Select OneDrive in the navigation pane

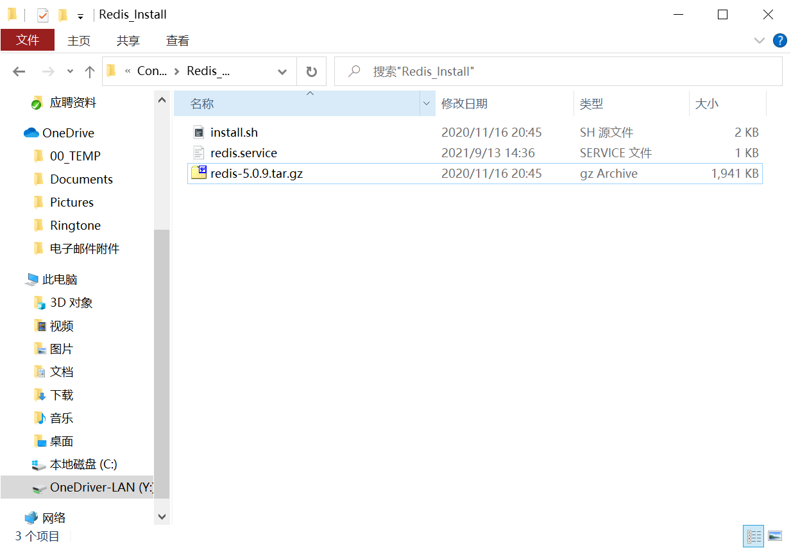(x=68, y=133)
